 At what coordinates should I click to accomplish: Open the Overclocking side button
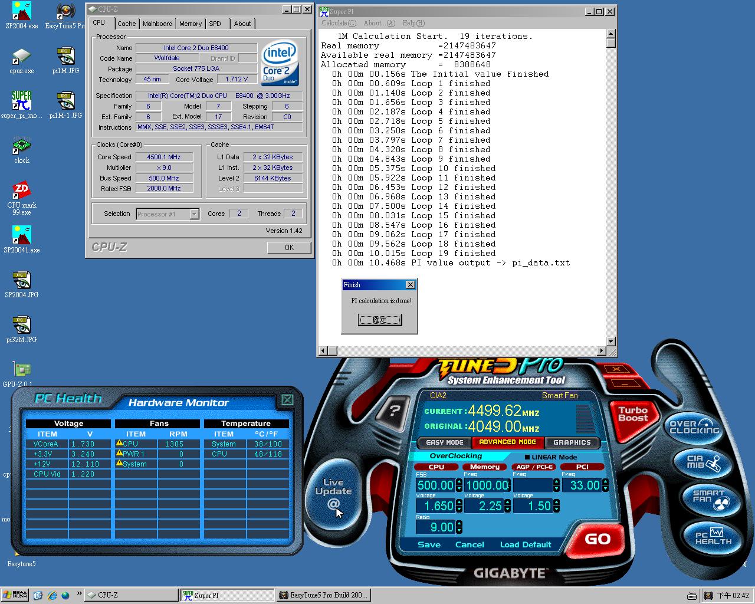694,427
